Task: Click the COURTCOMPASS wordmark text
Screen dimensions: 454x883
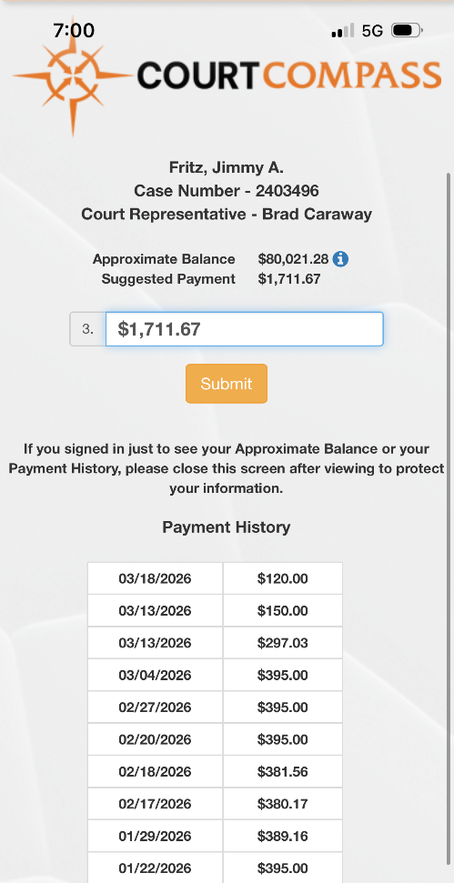Action: pyautogui.click(x=289, y=76)
